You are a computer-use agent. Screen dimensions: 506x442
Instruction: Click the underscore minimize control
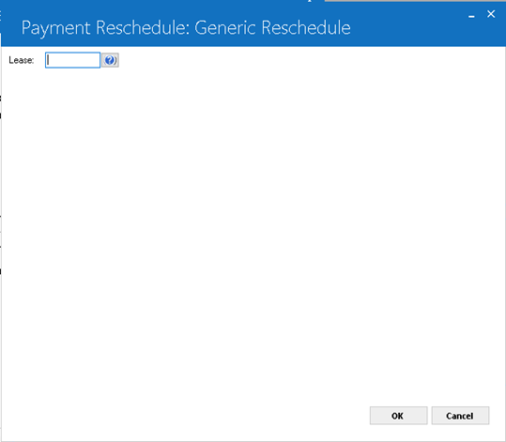click(471, 15)
